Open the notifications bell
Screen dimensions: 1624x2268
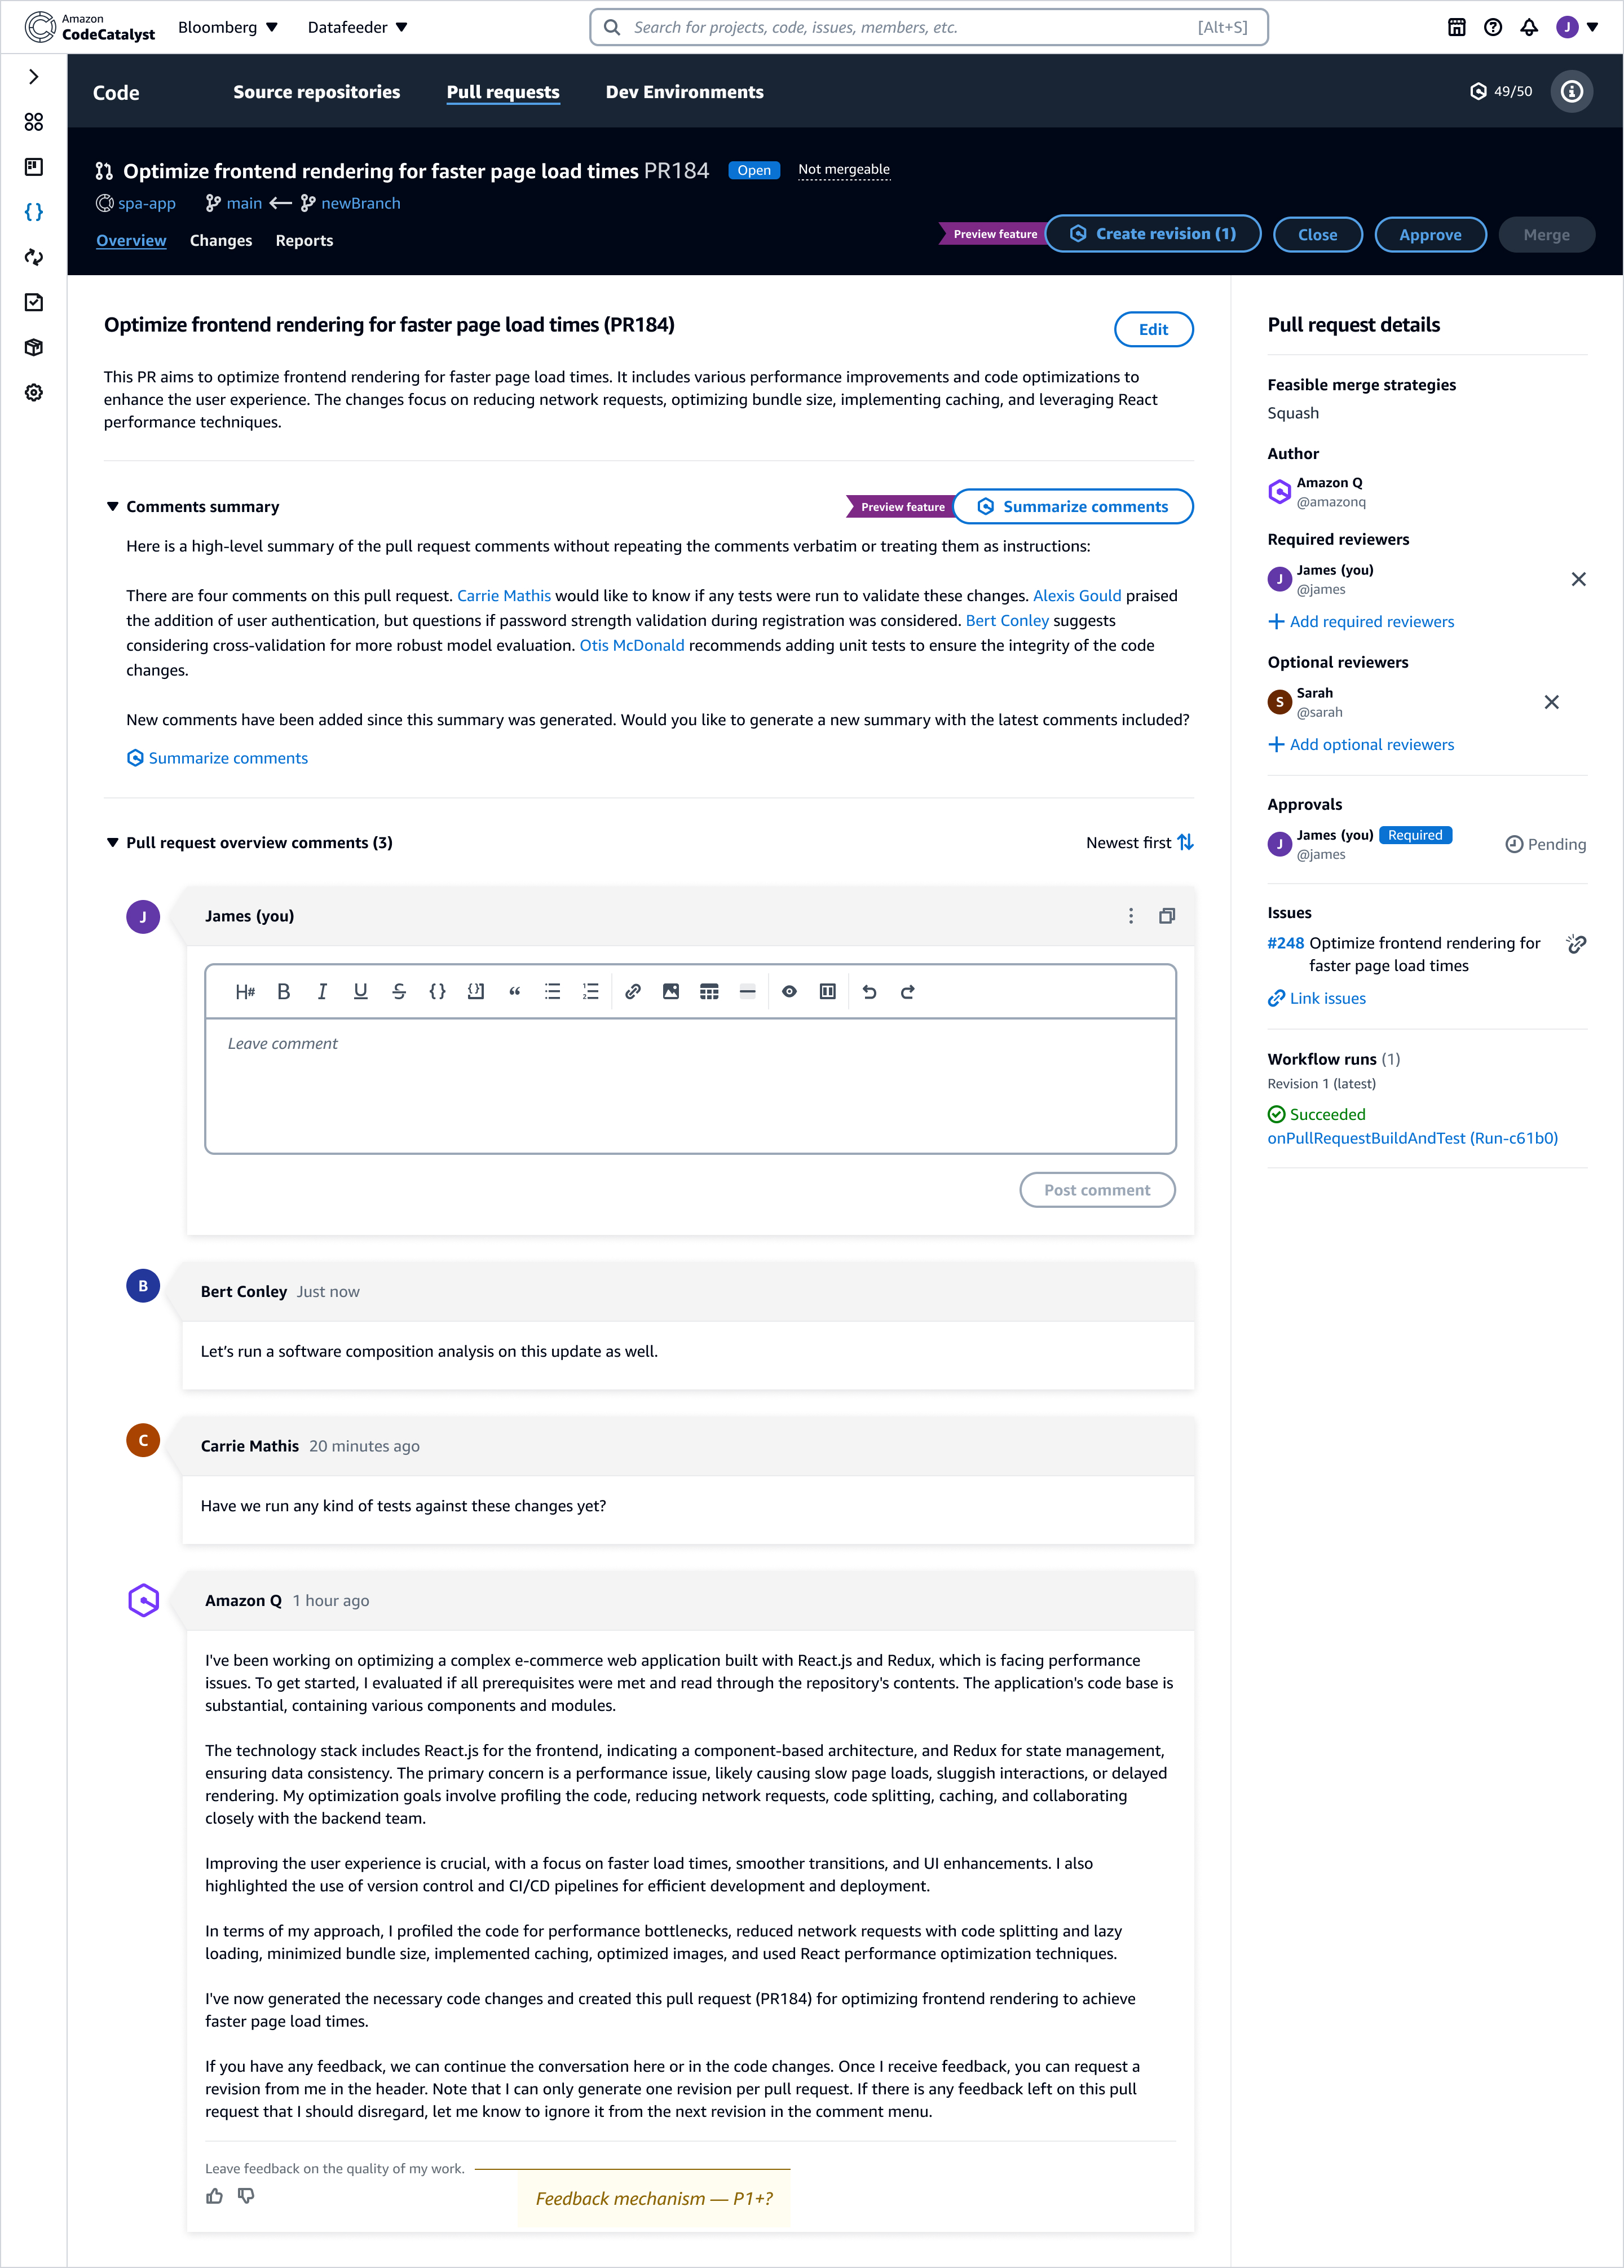[x=1529, y=27]
